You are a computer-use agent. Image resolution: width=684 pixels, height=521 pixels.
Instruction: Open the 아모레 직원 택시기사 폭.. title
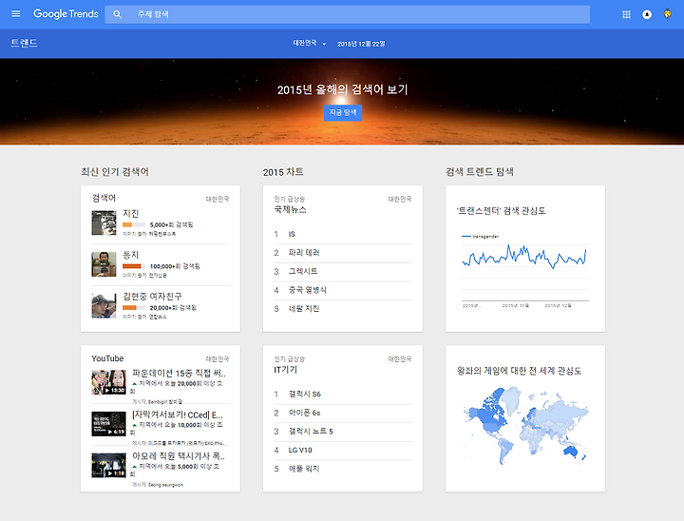pyautogui.click(x=179, y=456)
